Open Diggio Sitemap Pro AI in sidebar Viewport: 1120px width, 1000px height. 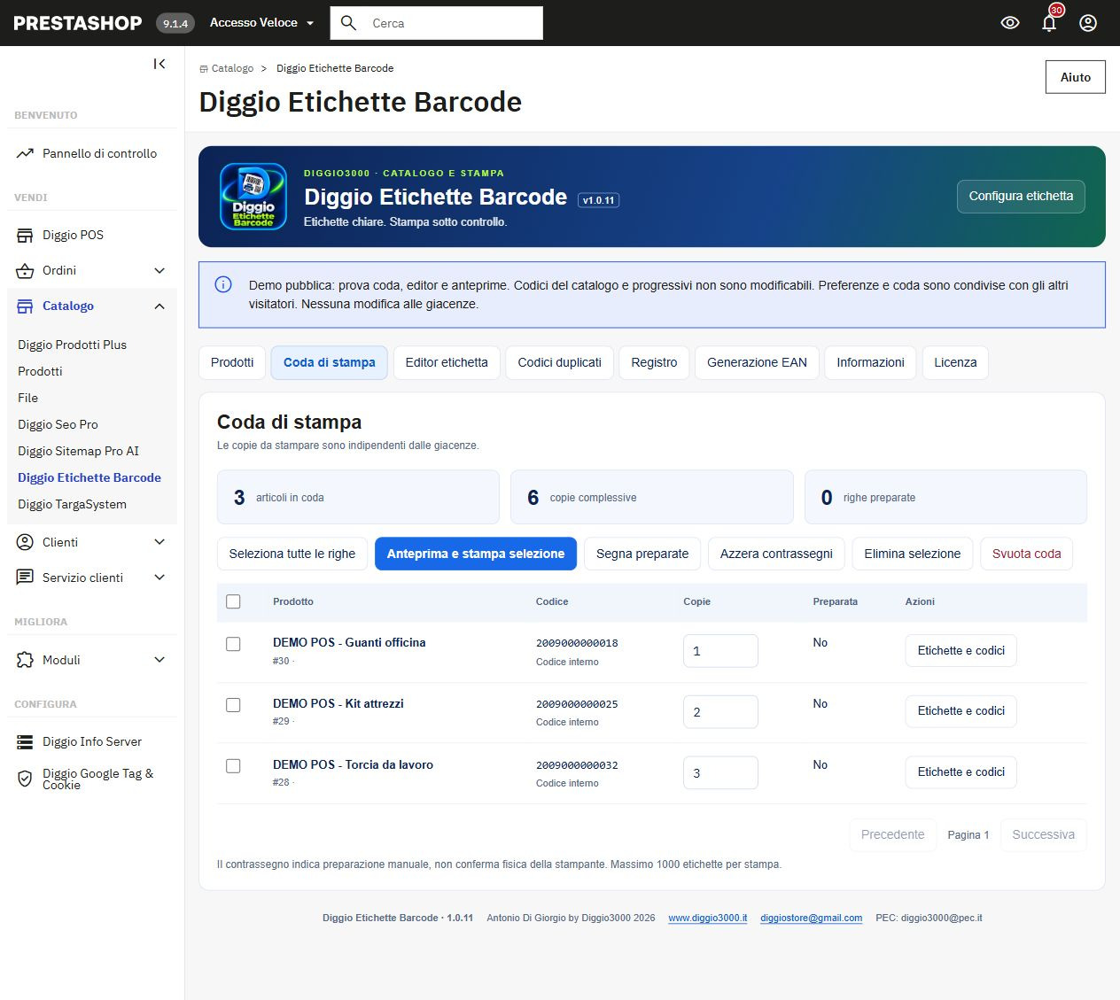coord(79,451)
